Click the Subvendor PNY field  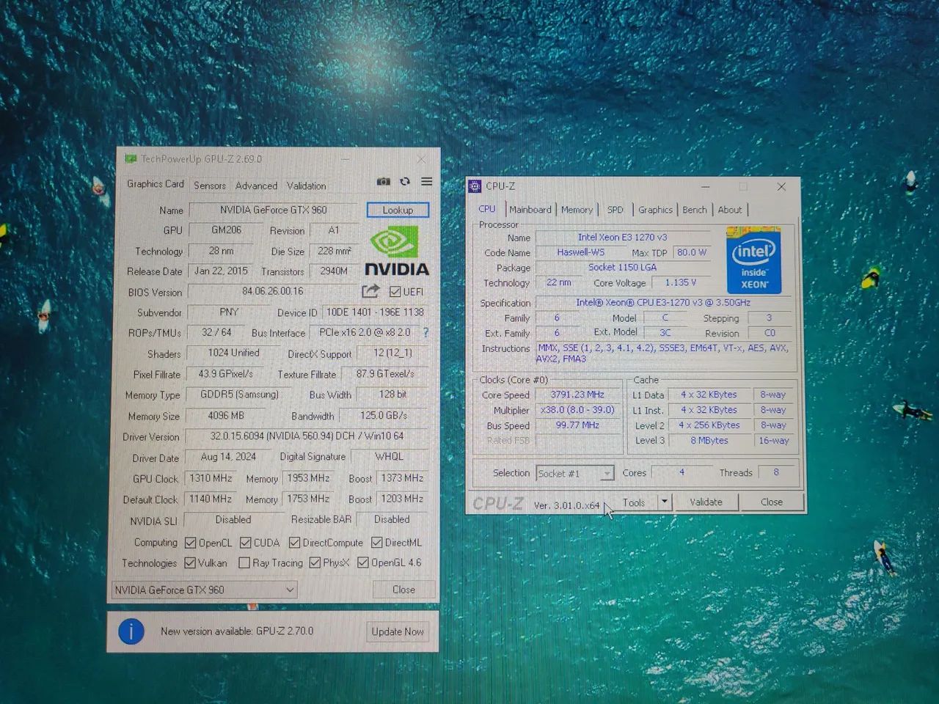(229, 312)
